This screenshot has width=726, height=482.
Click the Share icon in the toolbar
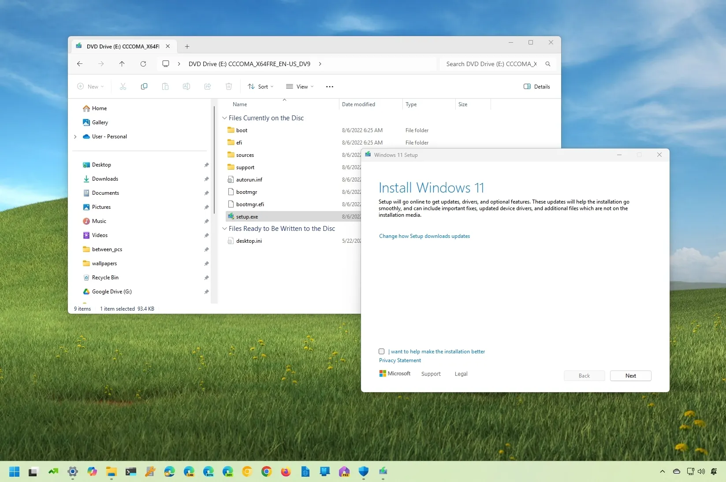pos(208,86)
